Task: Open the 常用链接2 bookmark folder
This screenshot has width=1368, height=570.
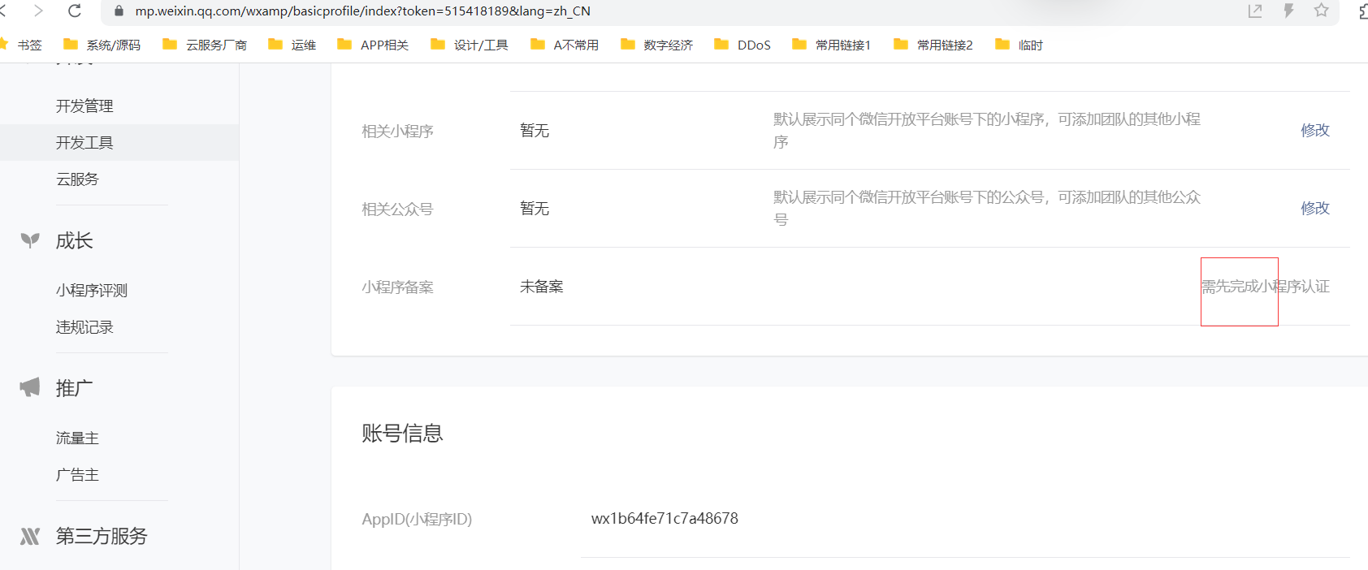Action: point(933,45)
